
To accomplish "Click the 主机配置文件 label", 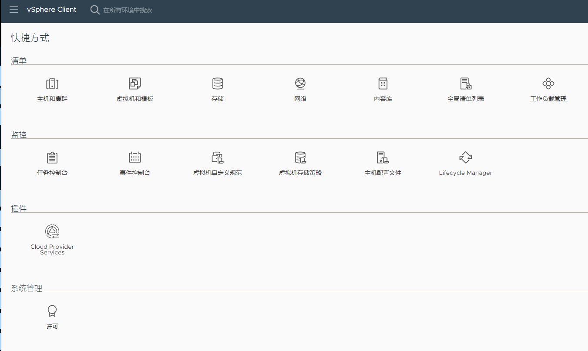I will (x=383, y=173).
